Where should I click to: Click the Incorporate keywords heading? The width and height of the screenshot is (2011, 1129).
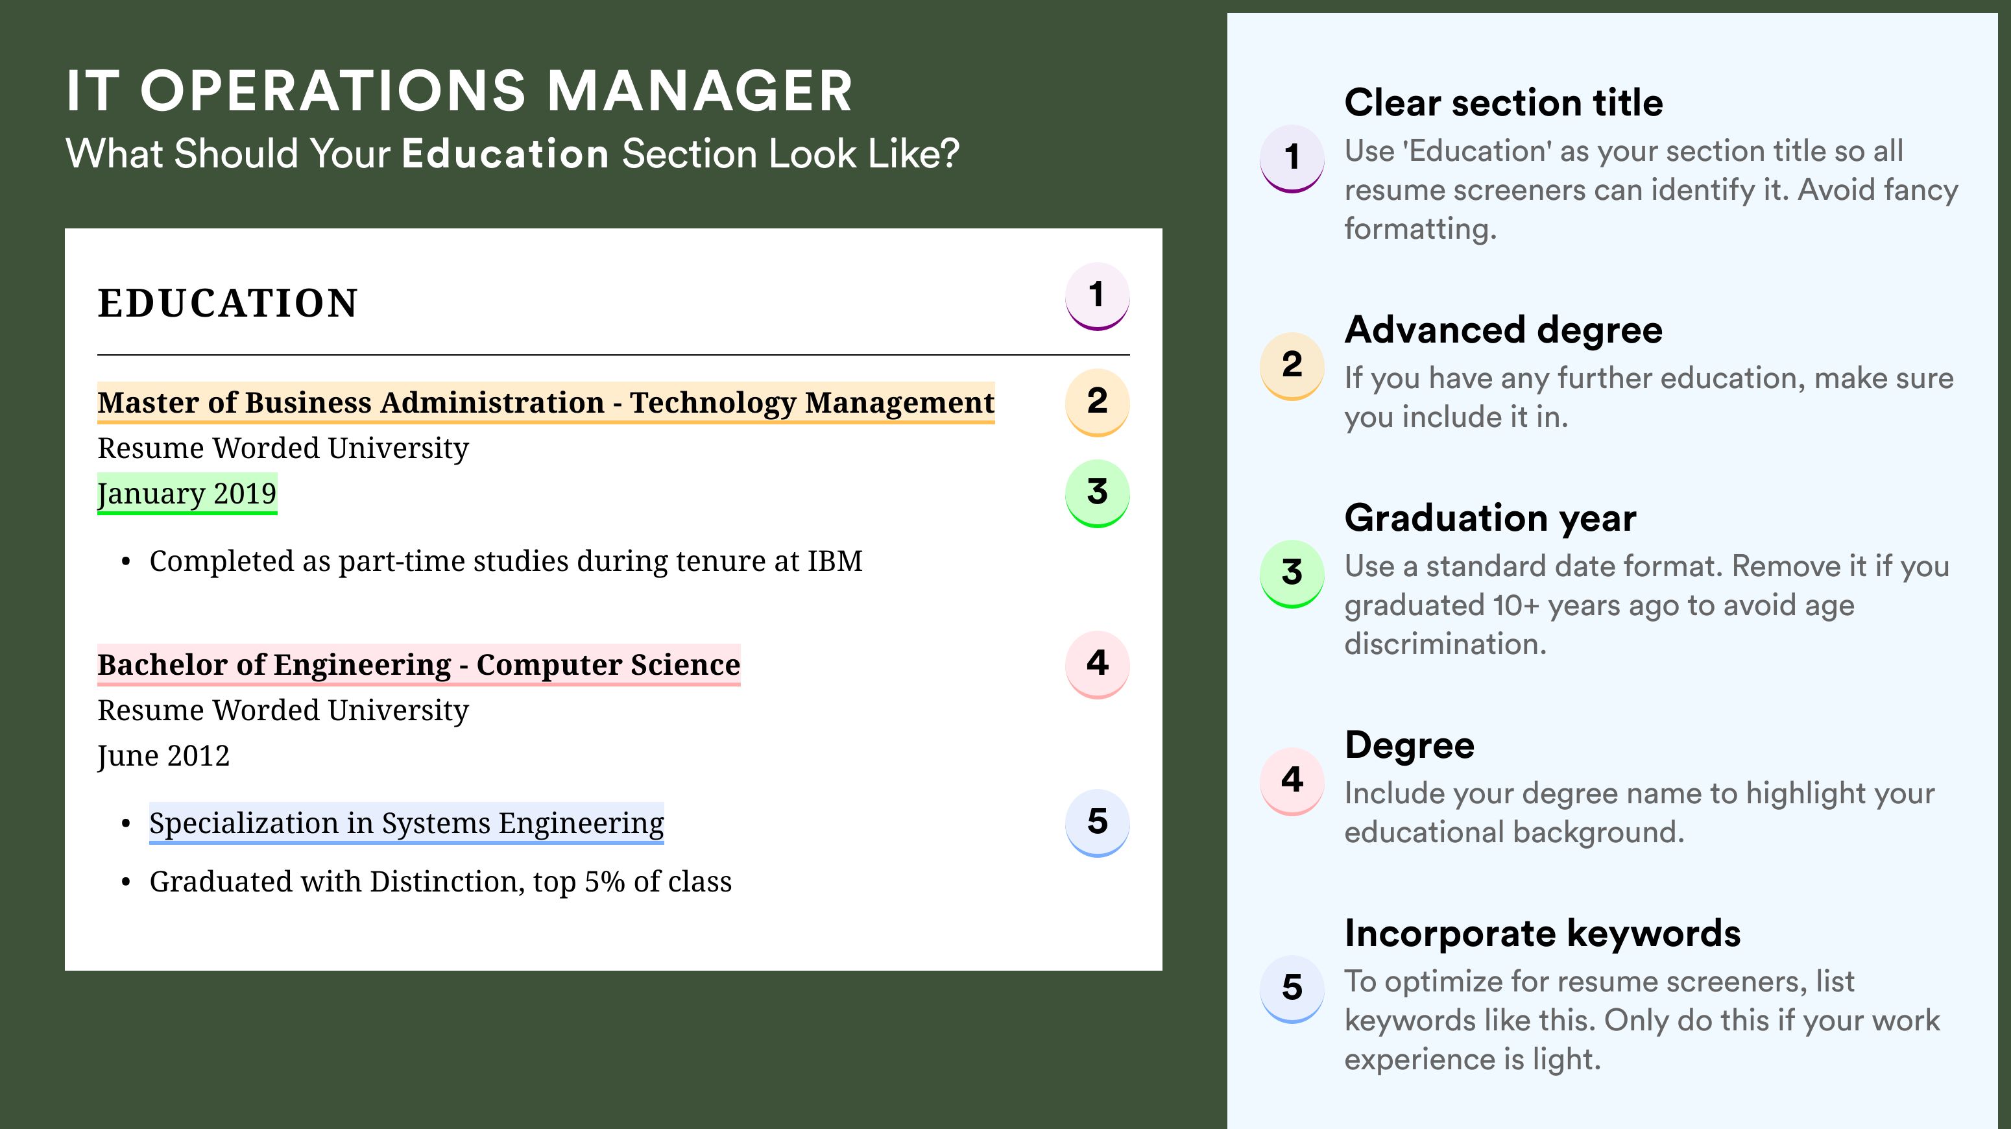pos(1543,934)
